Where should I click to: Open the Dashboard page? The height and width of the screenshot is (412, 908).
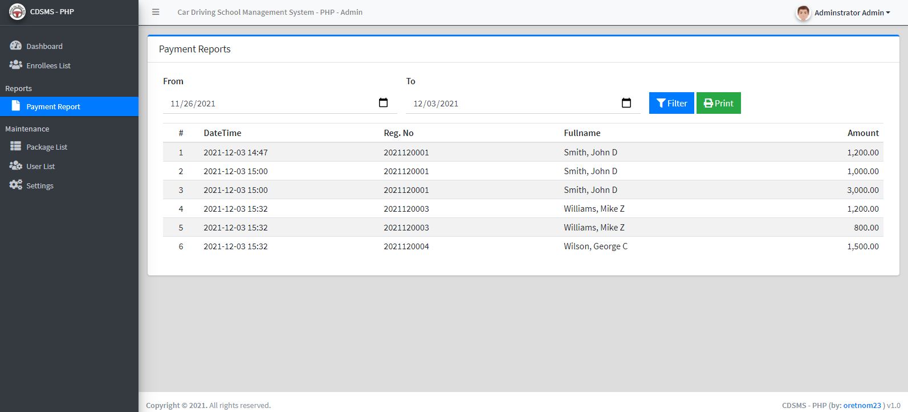point(69,46)
